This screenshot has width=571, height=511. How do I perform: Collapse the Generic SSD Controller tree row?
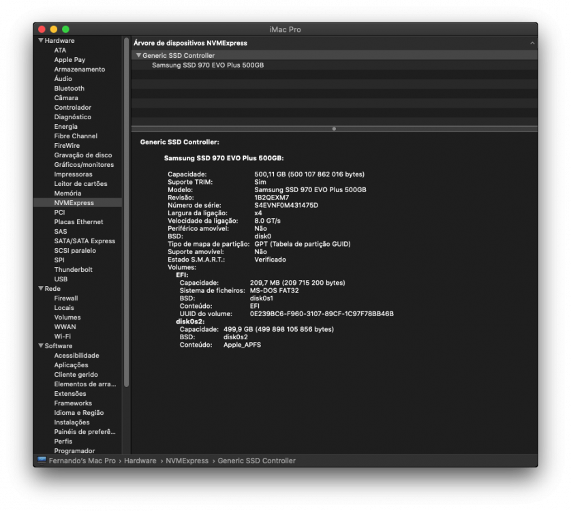pyautogui.click(x=138, y=55)
